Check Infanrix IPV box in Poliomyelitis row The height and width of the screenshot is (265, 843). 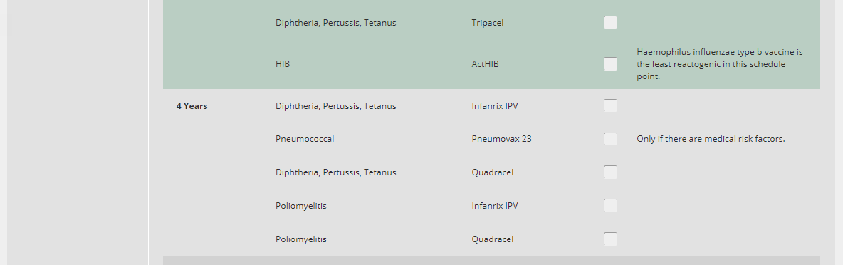pyautogui.click(x=610, y=206)
